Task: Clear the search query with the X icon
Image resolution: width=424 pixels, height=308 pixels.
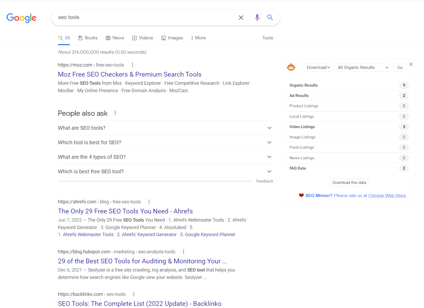Action: point(241,18)
